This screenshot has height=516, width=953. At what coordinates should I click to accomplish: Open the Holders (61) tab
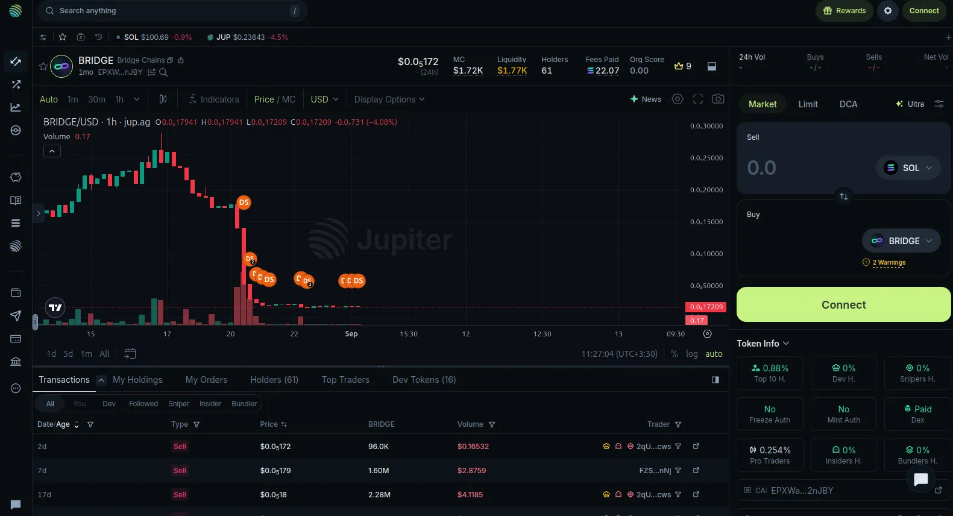coord(274,380)
